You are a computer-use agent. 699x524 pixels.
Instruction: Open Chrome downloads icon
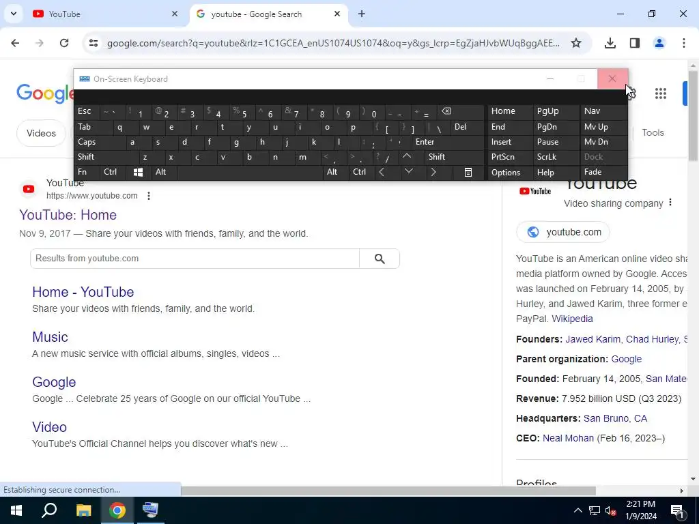pyautogui.click(x=610, y=43)
